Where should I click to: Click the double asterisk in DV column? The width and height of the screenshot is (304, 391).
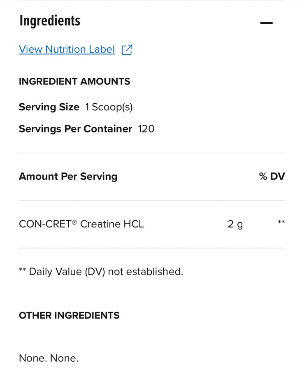281,223
